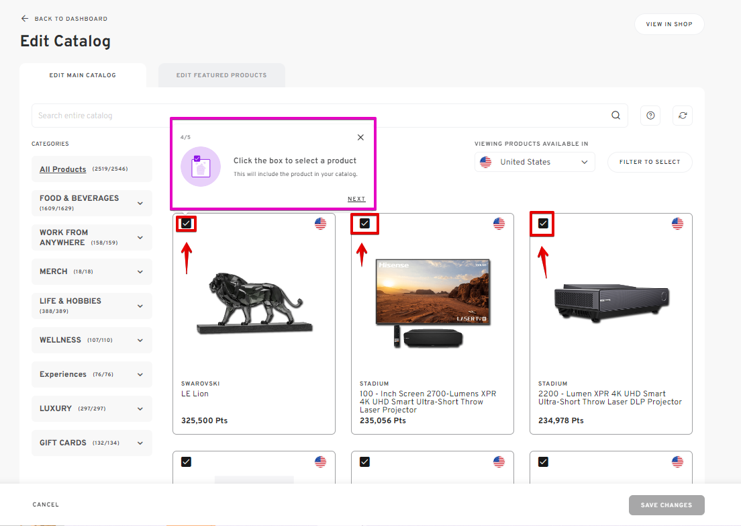Click the Filter To Select button
The height and width of the screenshot is (526, 741).
tap(650, 162)
